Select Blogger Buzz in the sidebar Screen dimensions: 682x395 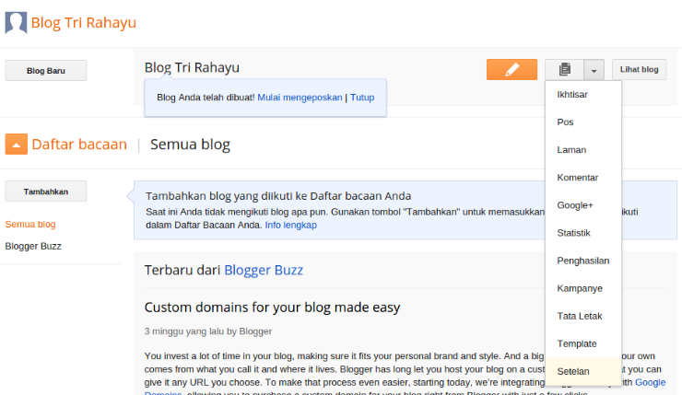33,246
